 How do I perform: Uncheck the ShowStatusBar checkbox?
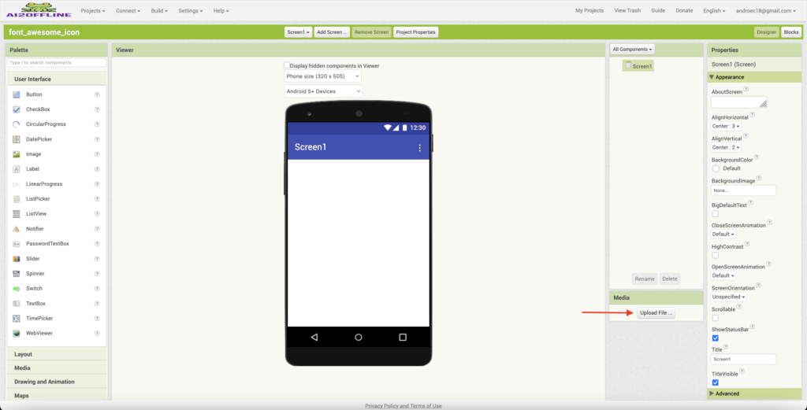(715, 338)
